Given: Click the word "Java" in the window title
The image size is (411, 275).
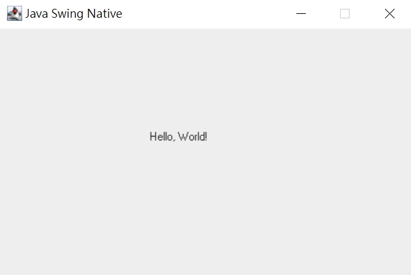Looking at the screenshot, I should 37,14.
